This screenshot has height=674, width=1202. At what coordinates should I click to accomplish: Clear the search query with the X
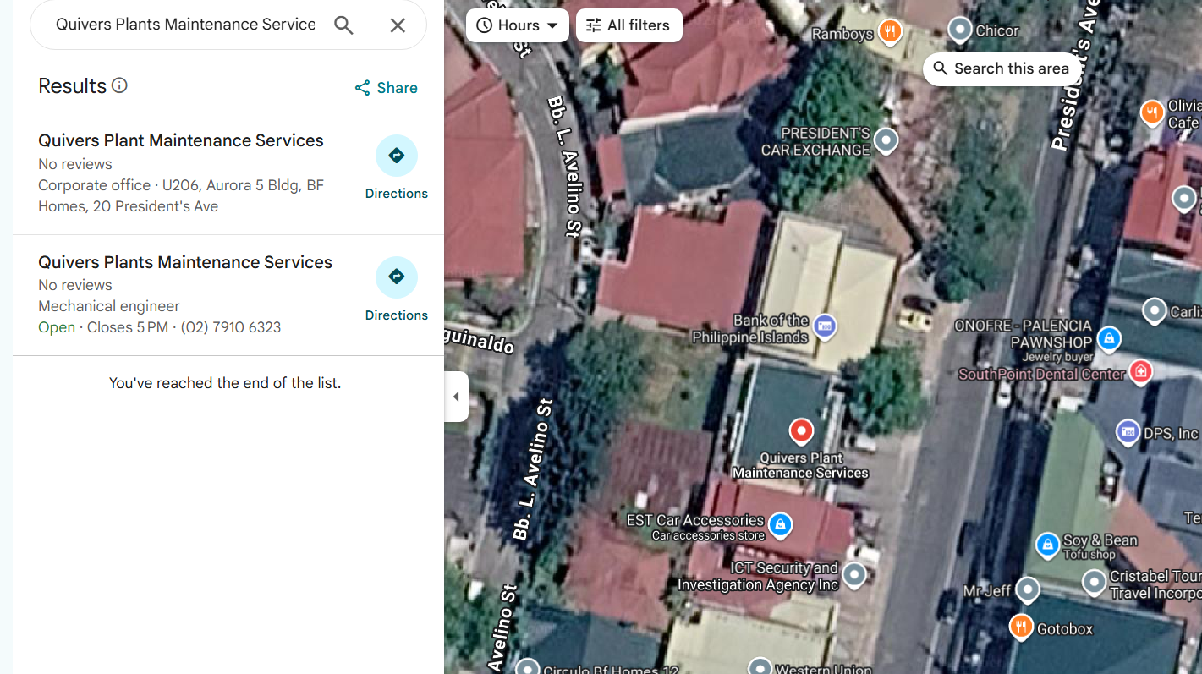pyautogui.click(x=398, y=25)
